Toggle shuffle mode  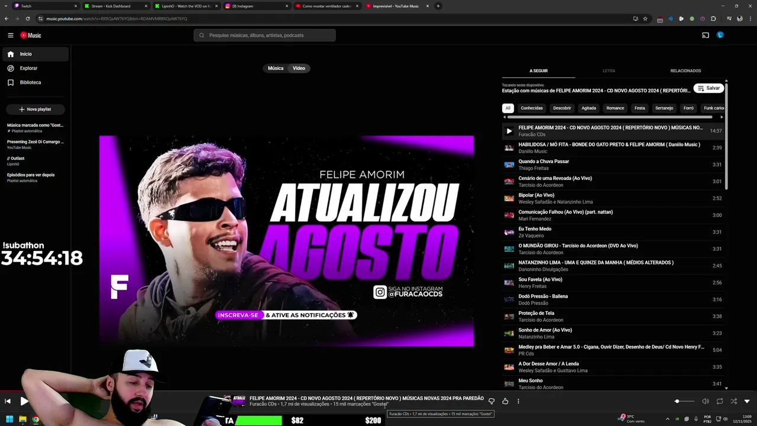click(733, 401)
